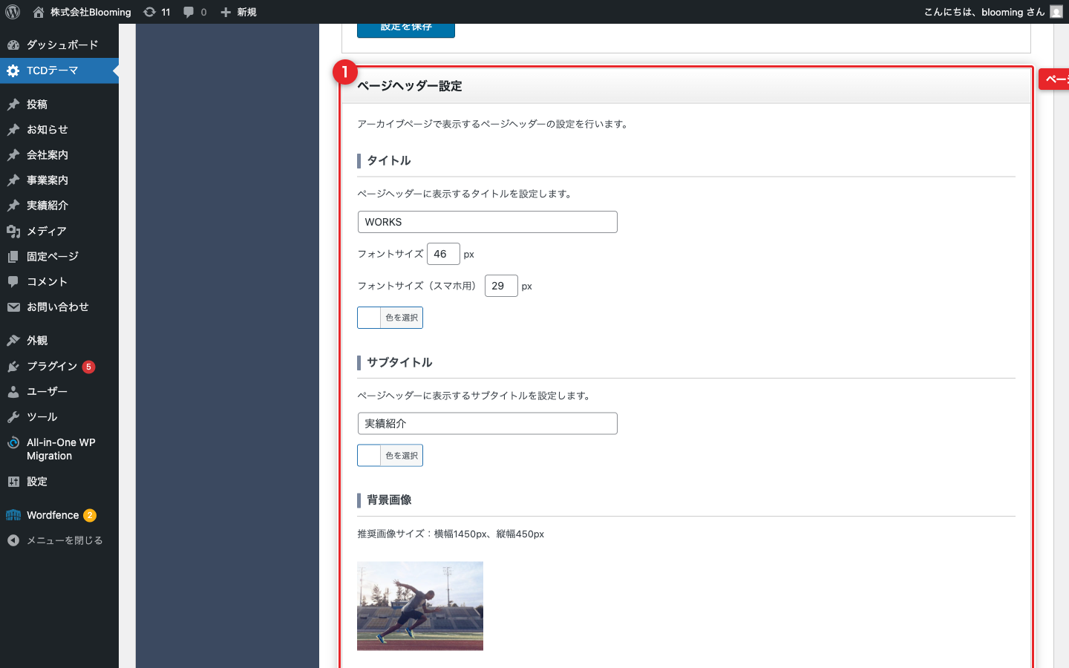This screenshot has height=668, width=1069.
Task: Click the pin icon beside 投稿
Action: (x=13, y=105)
